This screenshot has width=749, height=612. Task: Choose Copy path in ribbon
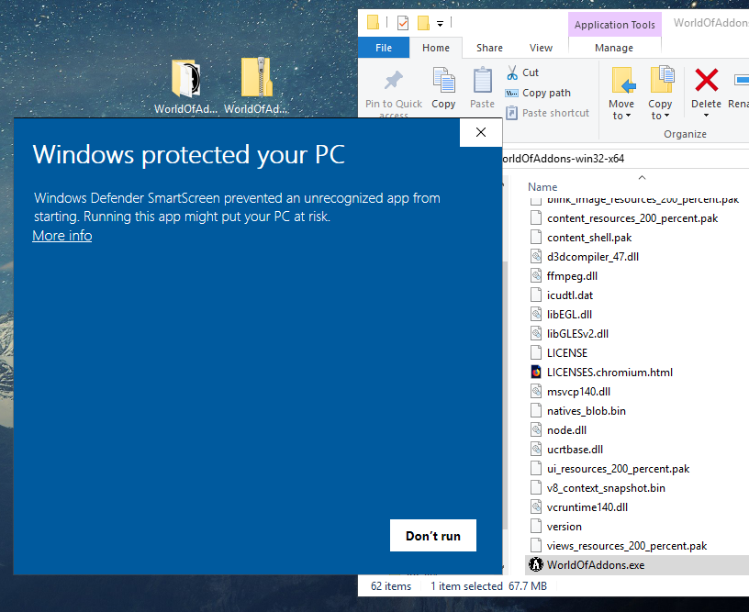[x=538, y=93]
